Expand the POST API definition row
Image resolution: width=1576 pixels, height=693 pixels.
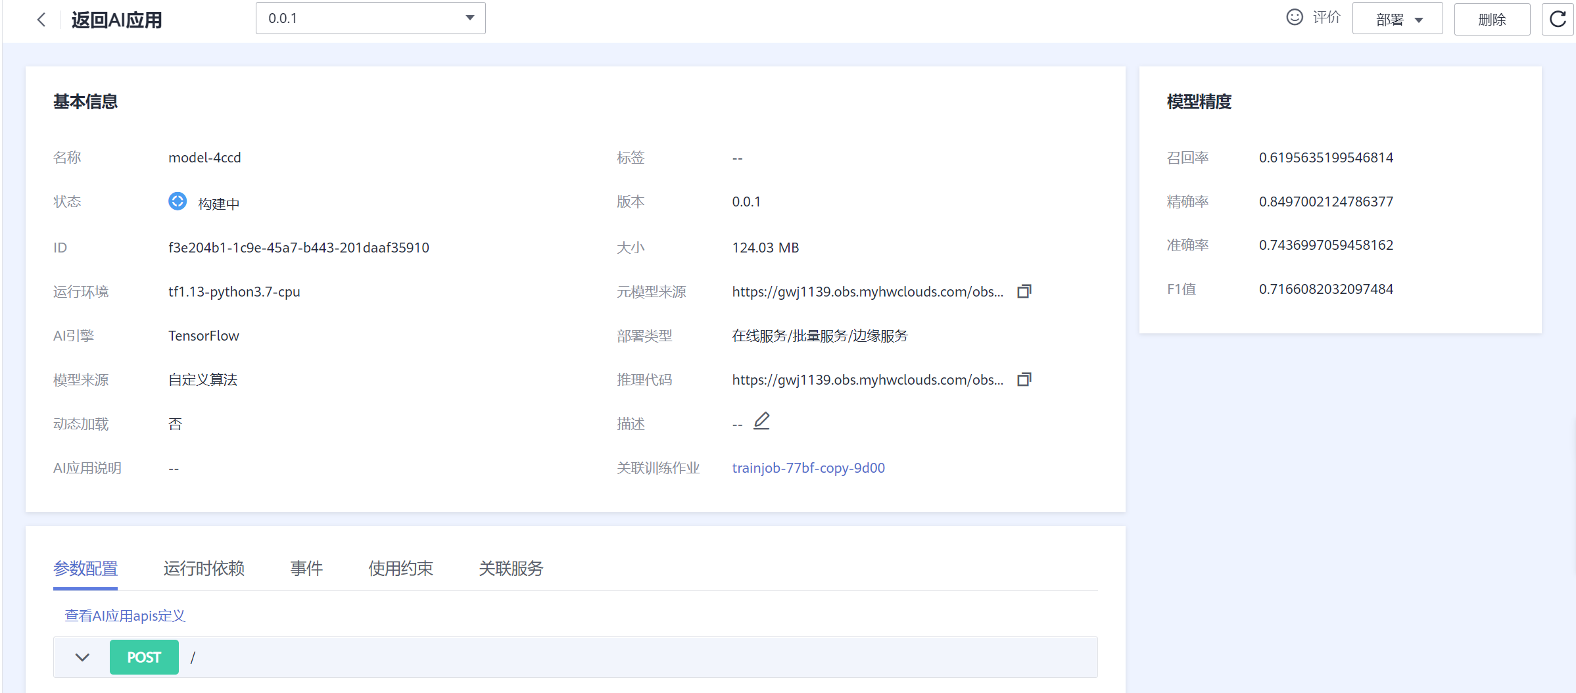82,657
